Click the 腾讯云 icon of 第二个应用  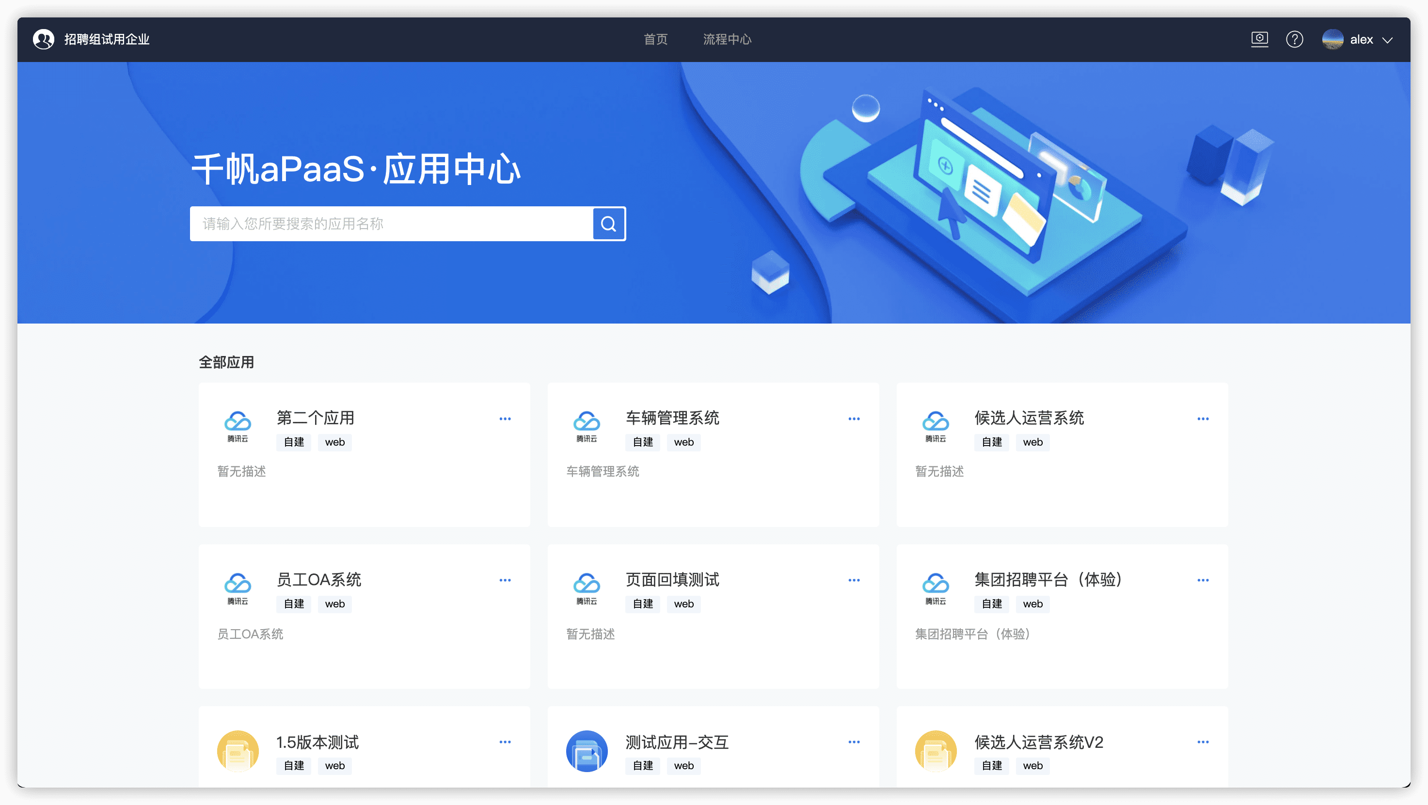click(x=238, y=427)
